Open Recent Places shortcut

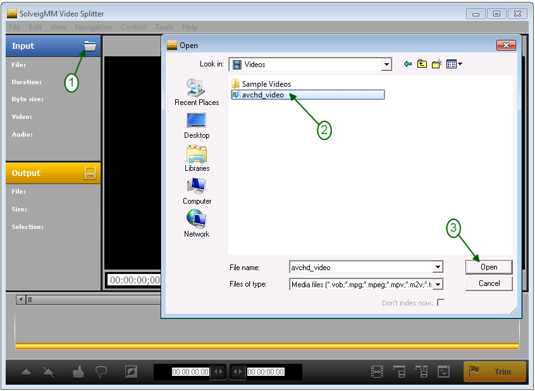tap(197, 92)
